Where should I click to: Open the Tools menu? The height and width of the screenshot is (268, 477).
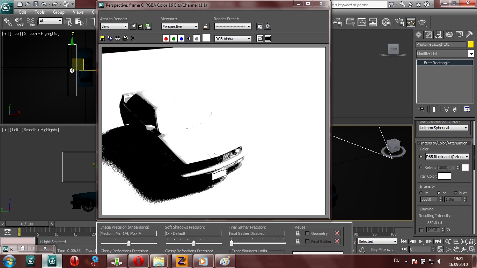point(39,12)
